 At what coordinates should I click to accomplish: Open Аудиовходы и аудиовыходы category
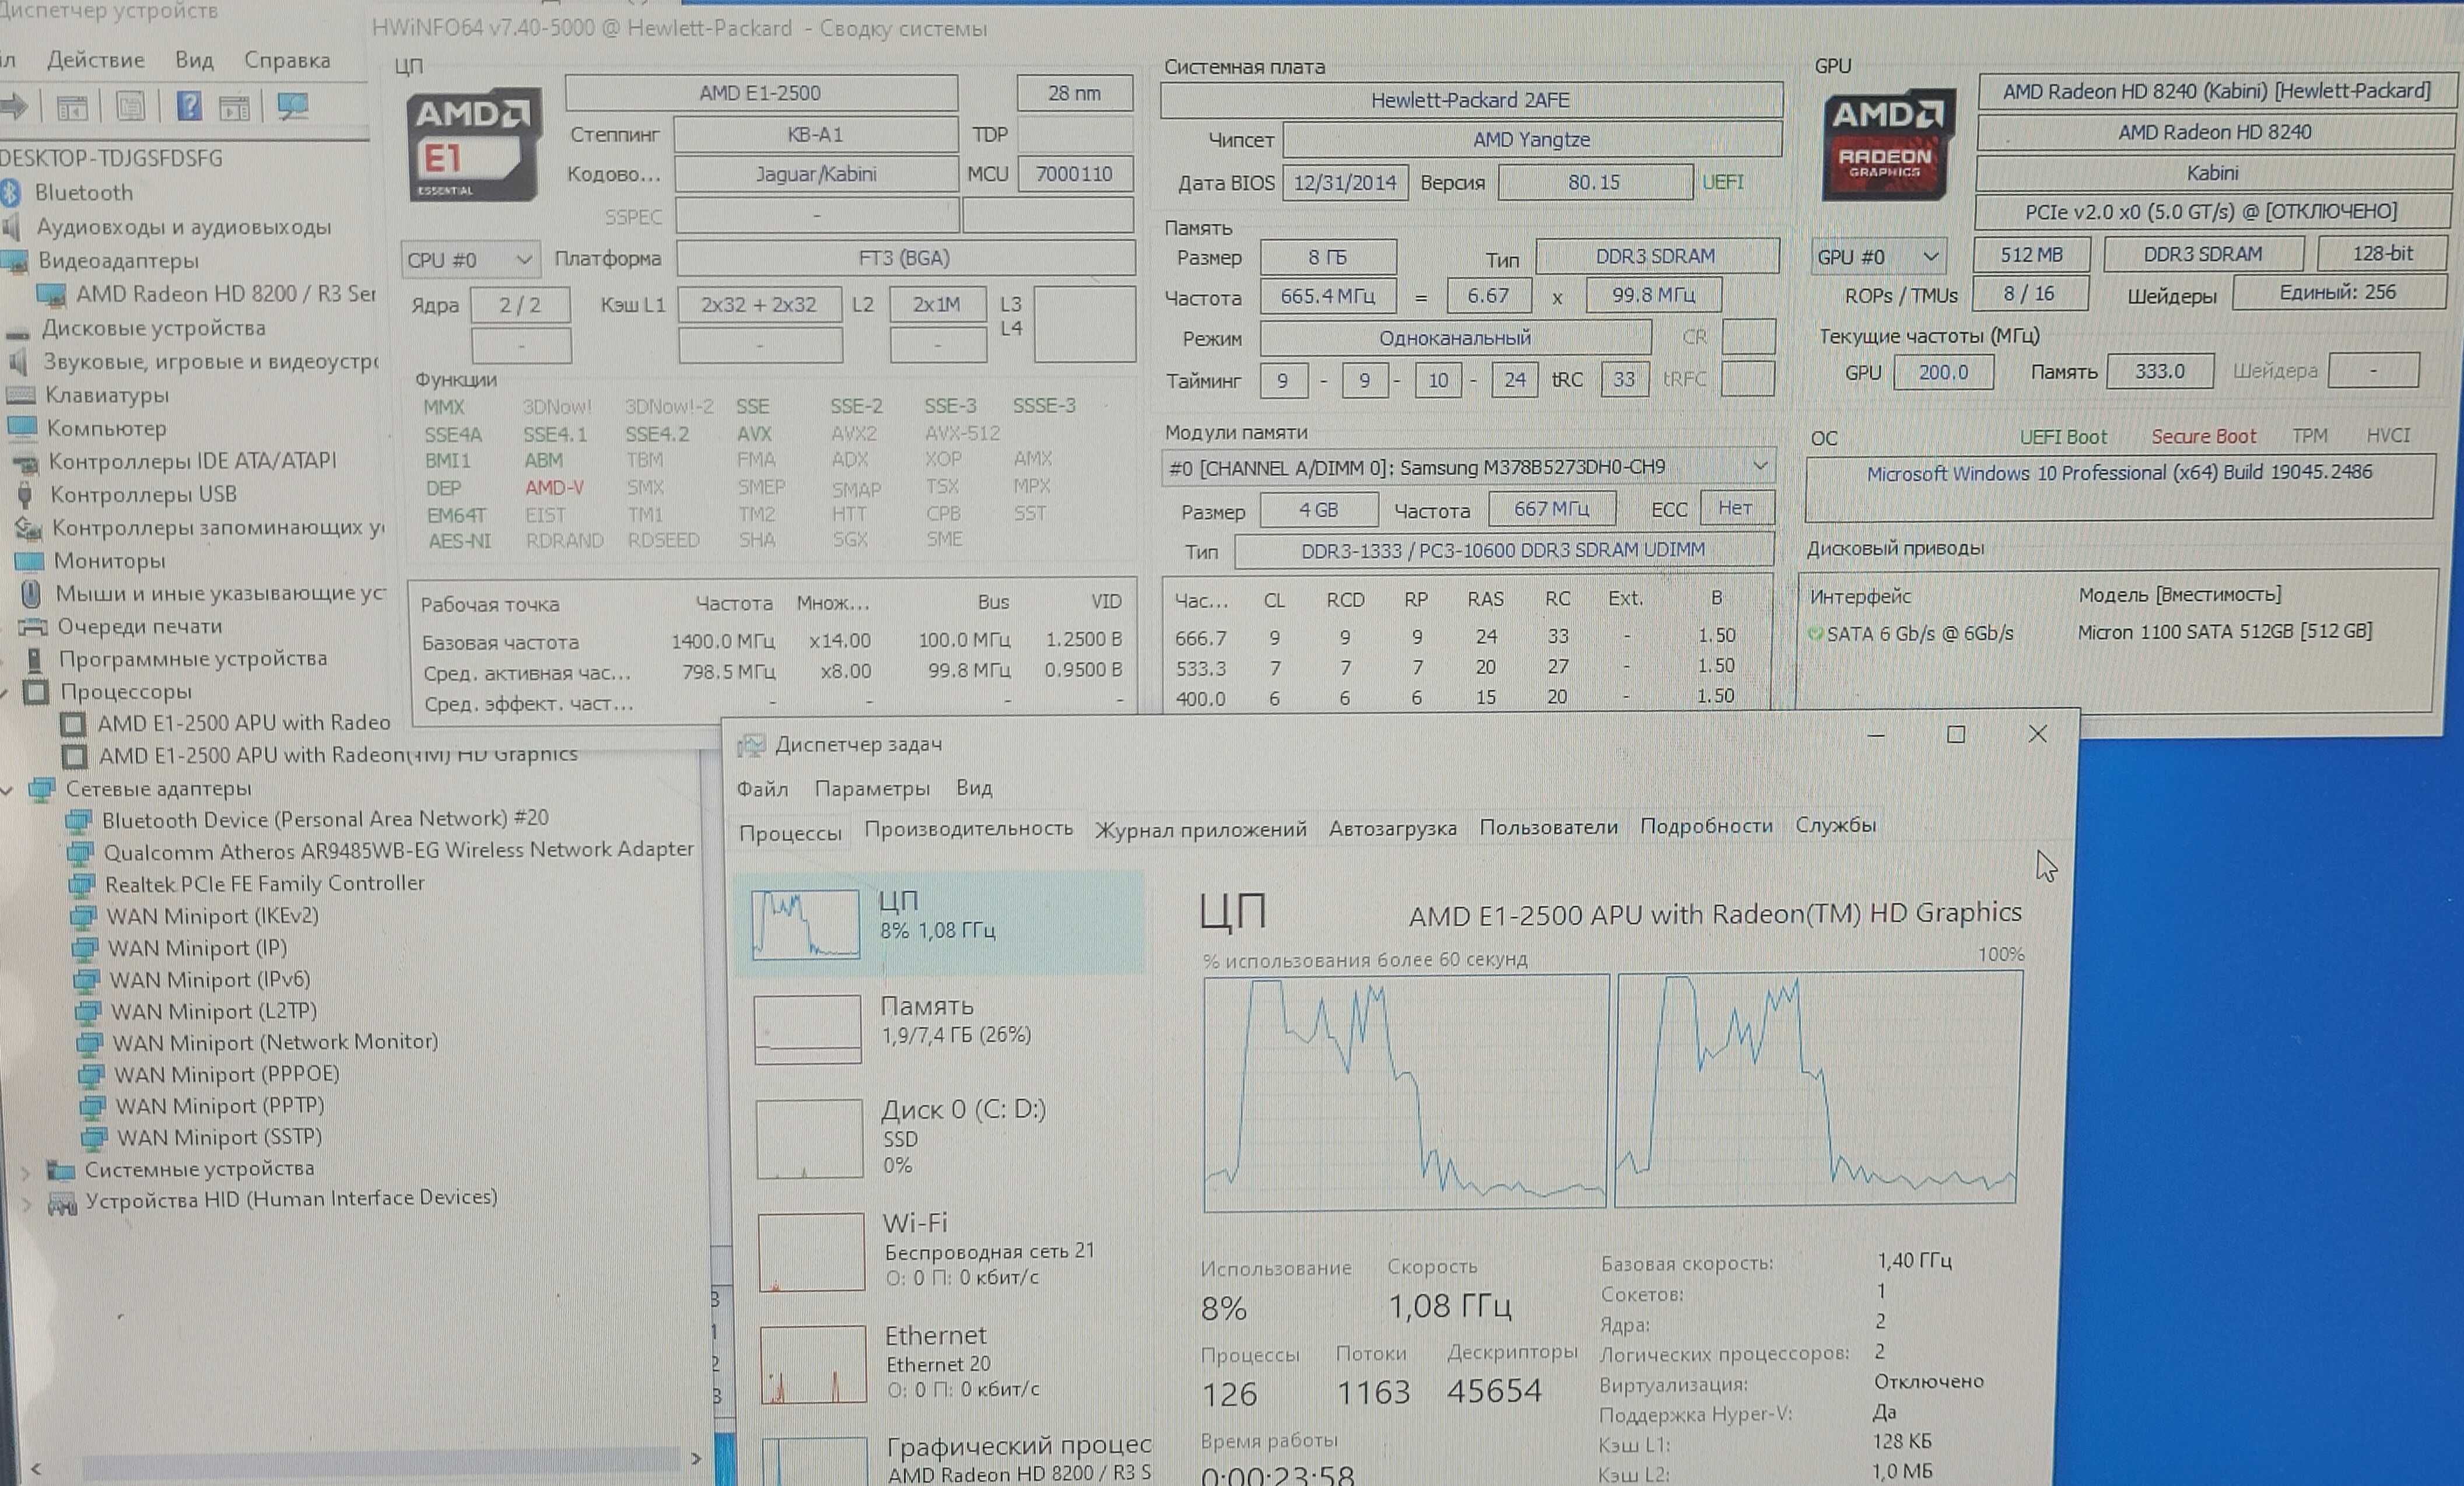(x=183, y=227)
